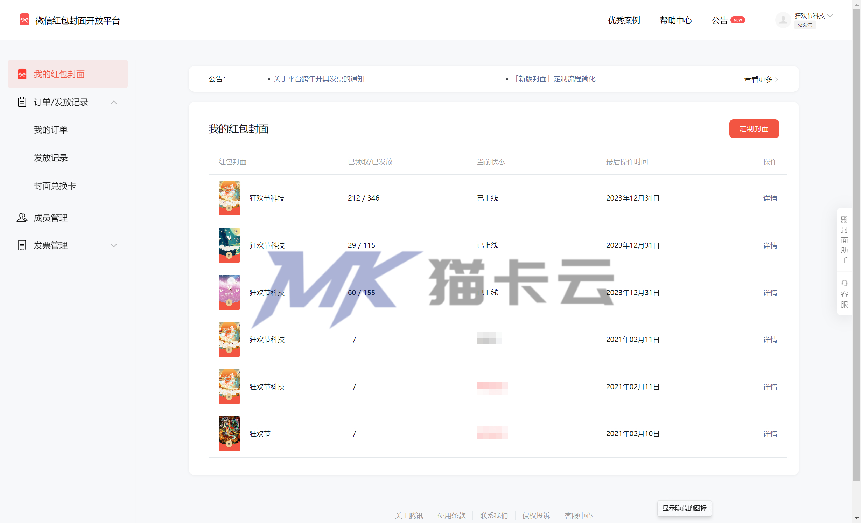Image resolution: width=861 pixels, height=523 pixels.
Task: Open 优秀案例 in top navigation
Action: [x=624, y=20]
